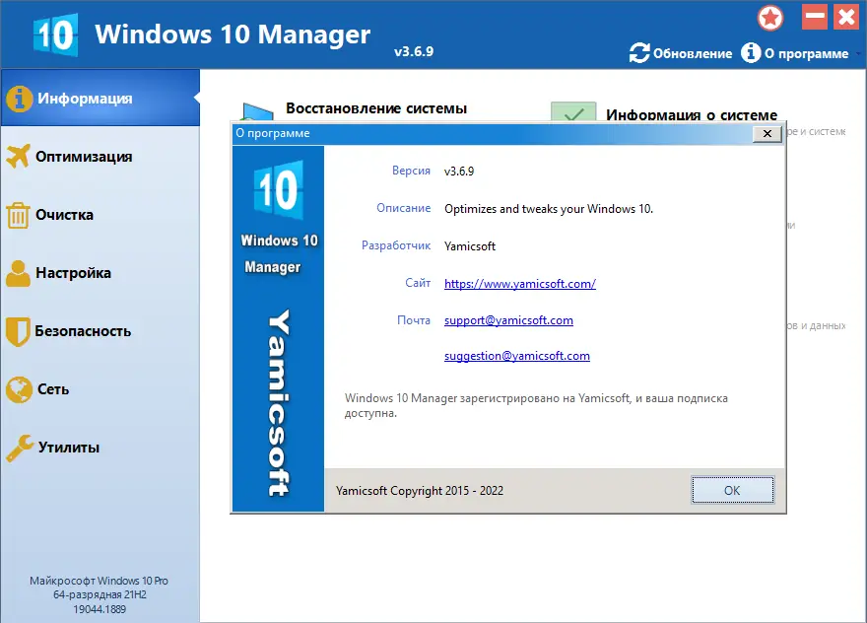The height and width of the screenshot is (623, 867).
Task: Click the registration status message text
Action: pyautogui.click(x=536, y=405)
